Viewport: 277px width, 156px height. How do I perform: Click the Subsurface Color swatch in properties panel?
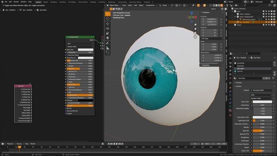pos(262,117)
